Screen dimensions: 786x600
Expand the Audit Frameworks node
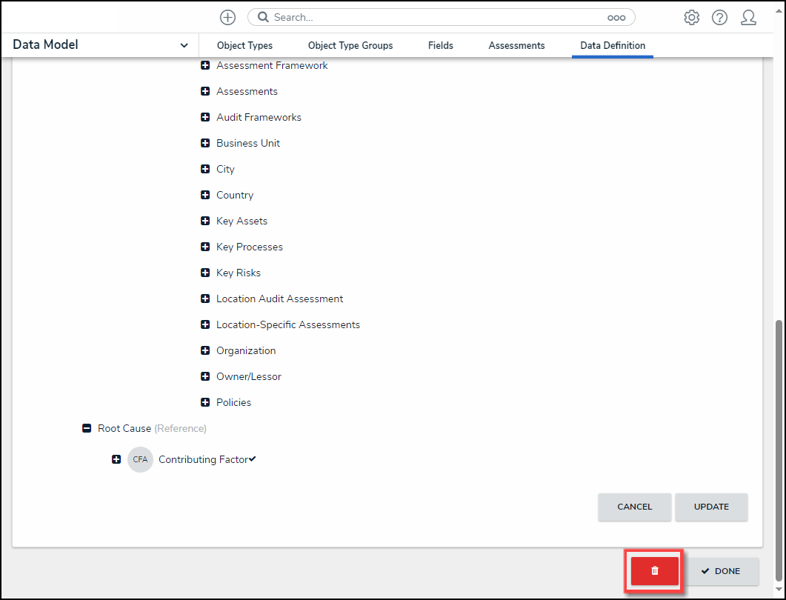tap(205, 117)
